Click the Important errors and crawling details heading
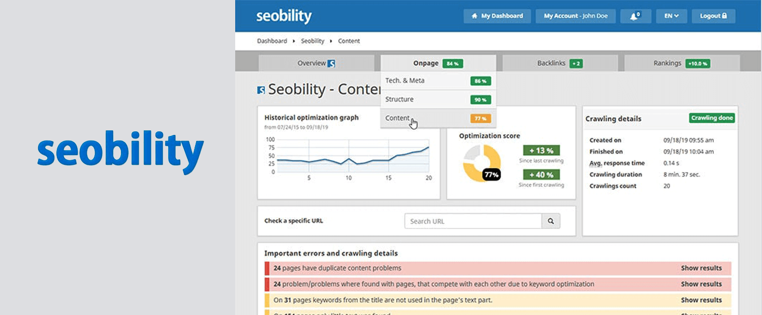 [331, 253]
